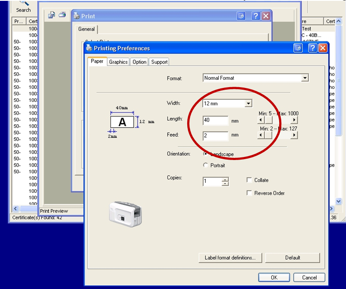This screenshot has height=289, width=346.
Task: Enable the Reverse Order checkbox
Action: tap(249, 193)
